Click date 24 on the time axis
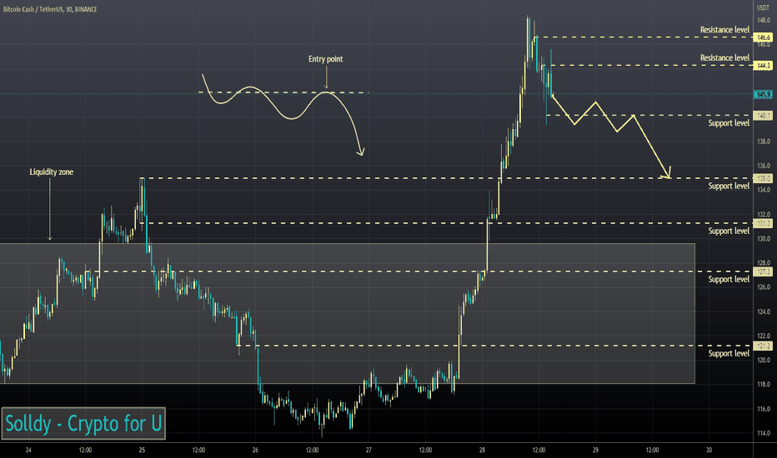This screenshot has height=458, width=777. point(28,450)
